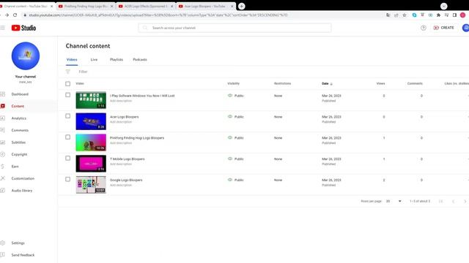Open the T Mobile Logo Bloopers title

click(127, 159)
